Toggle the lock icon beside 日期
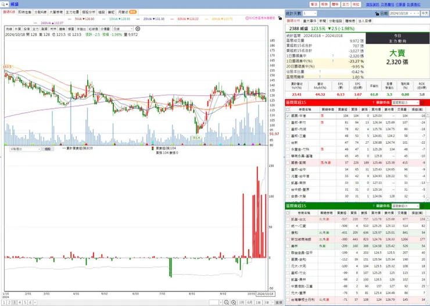 377,13
